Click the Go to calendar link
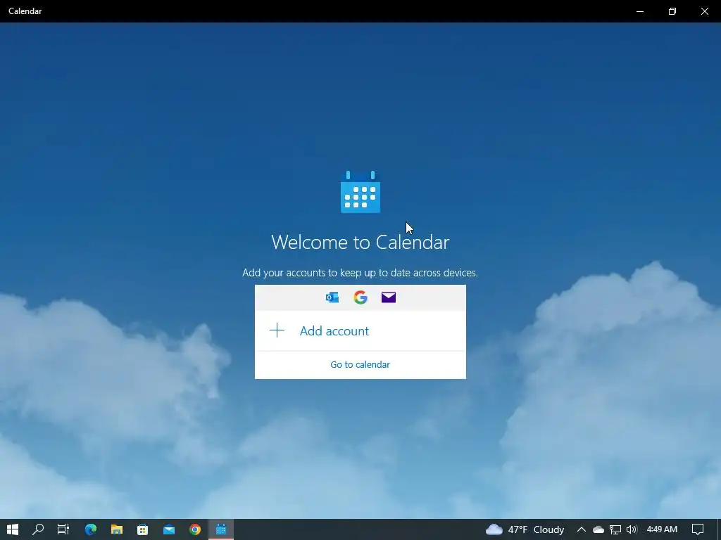 click(360, 365)
